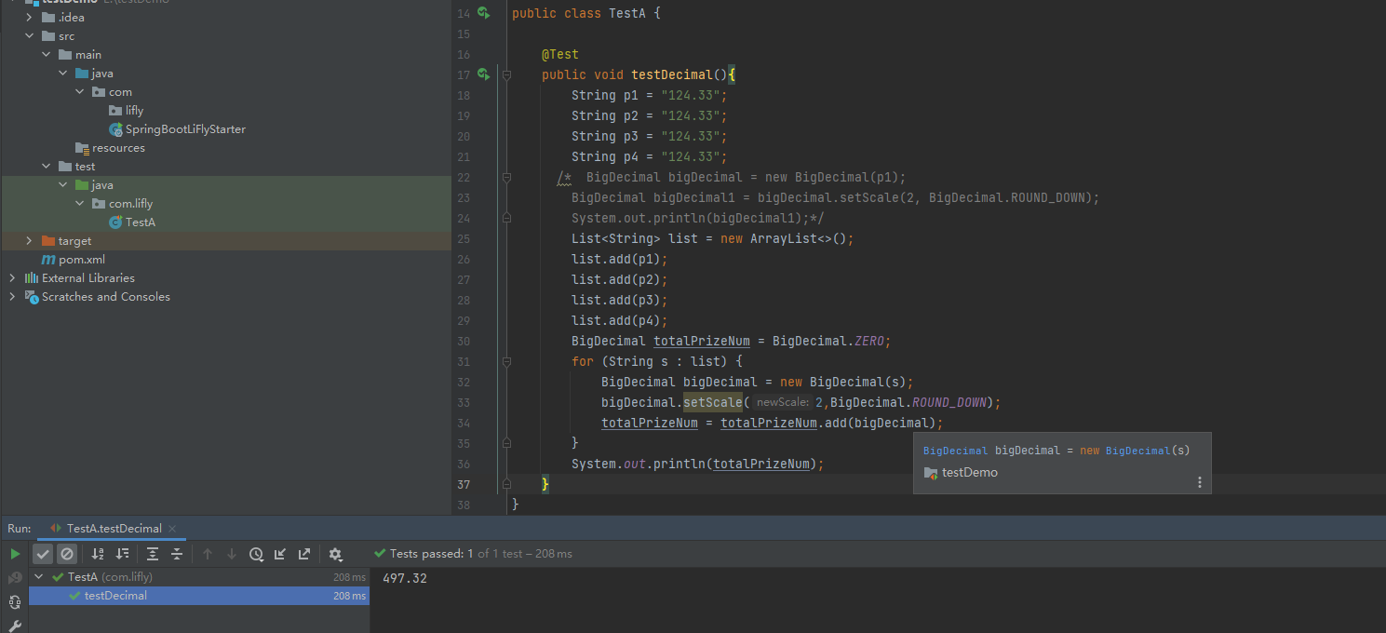Export test results icon
The width and height of the screenshot is (1386, 633).
click(304, 554)
